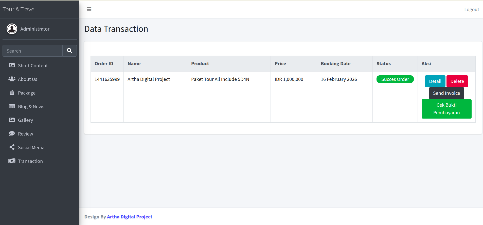
Task: Click the Package suitcase icon
Action: (x=12, y=93)
